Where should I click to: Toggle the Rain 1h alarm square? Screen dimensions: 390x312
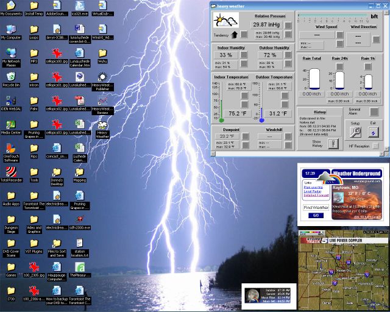tap(368, 66)
